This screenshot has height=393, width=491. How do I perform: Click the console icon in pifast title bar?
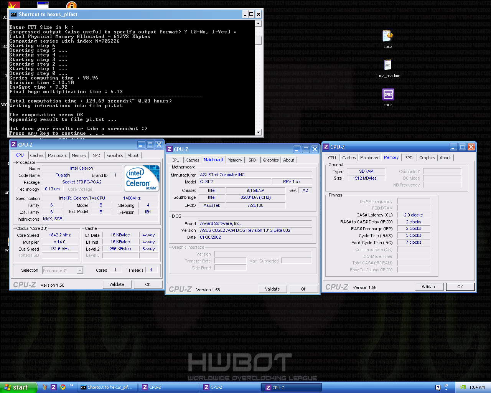click(x=14, y=14)
